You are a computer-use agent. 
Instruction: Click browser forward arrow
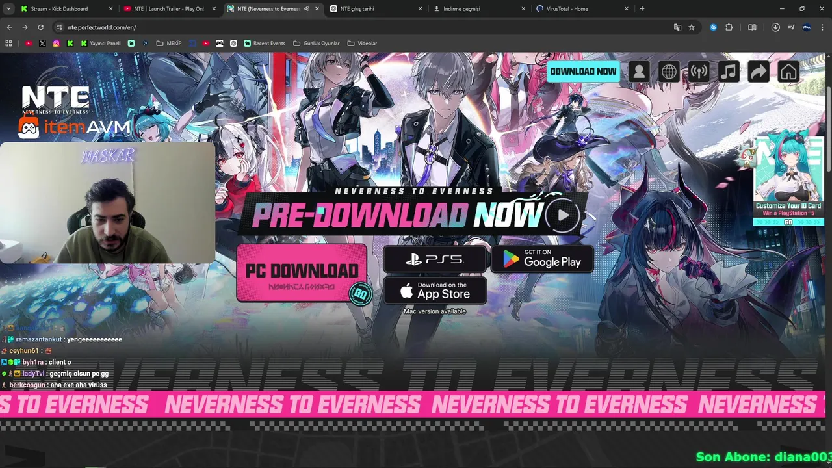[x=25, y=27]
